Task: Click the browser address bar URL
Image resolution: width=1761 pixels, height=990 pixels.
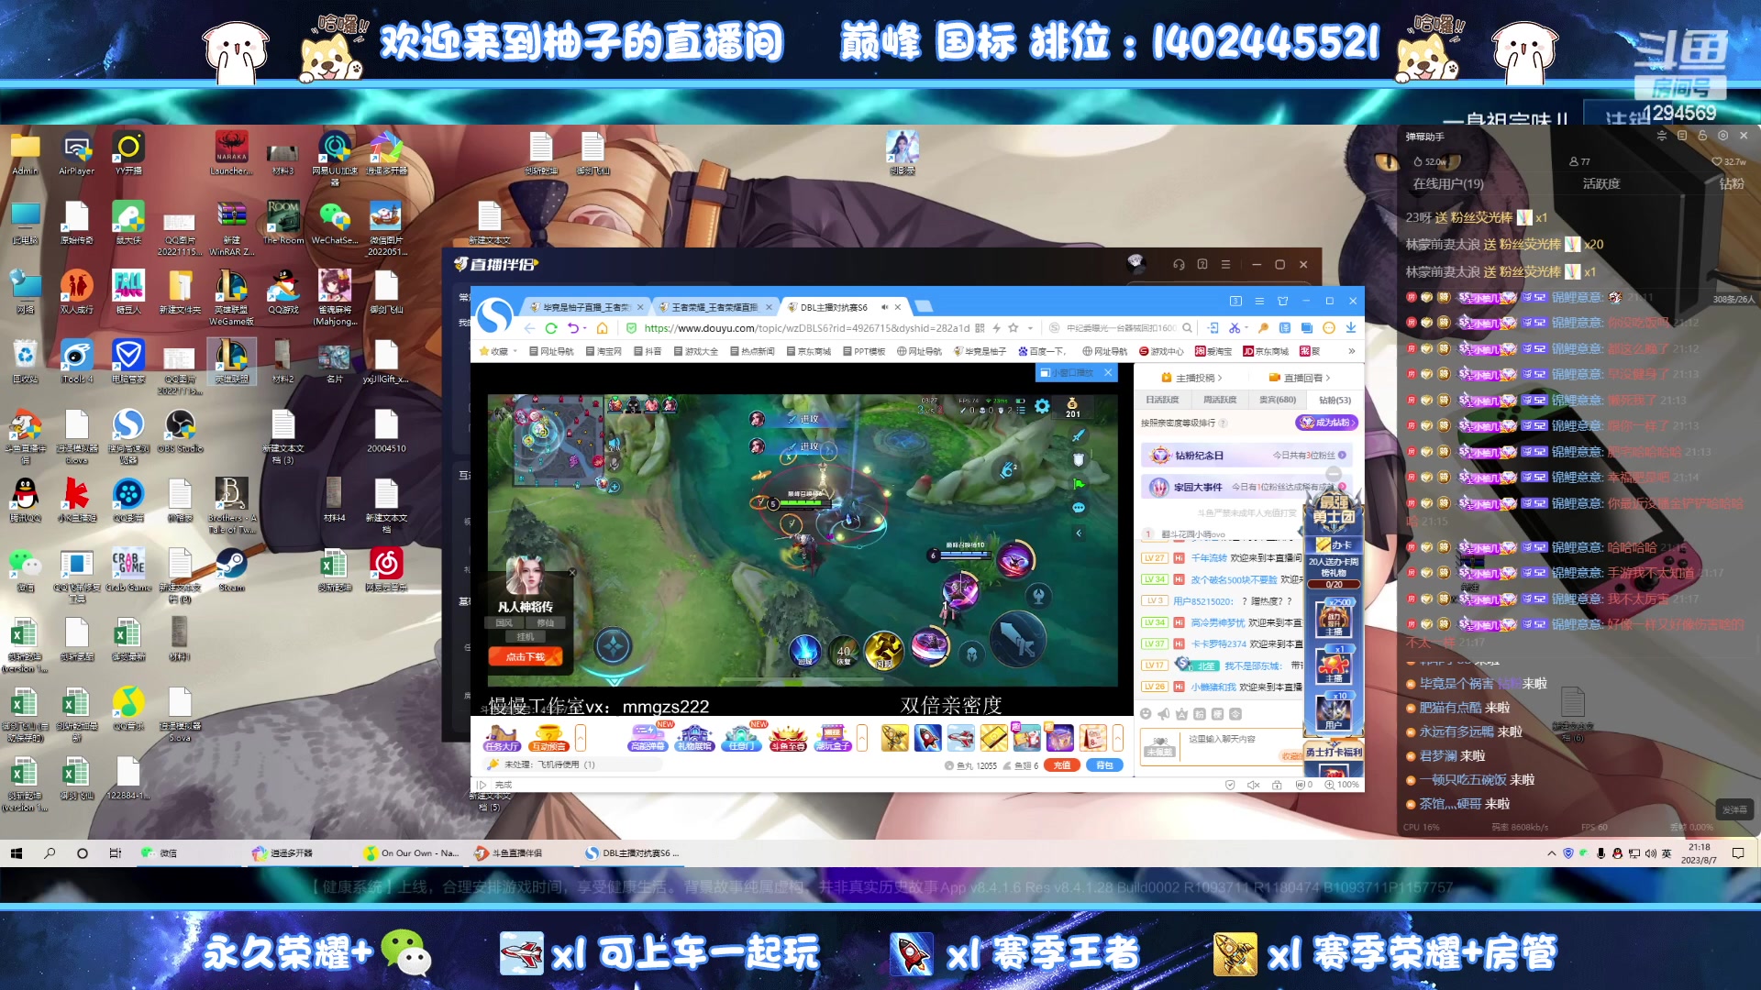Action: [x=806, y=328]
